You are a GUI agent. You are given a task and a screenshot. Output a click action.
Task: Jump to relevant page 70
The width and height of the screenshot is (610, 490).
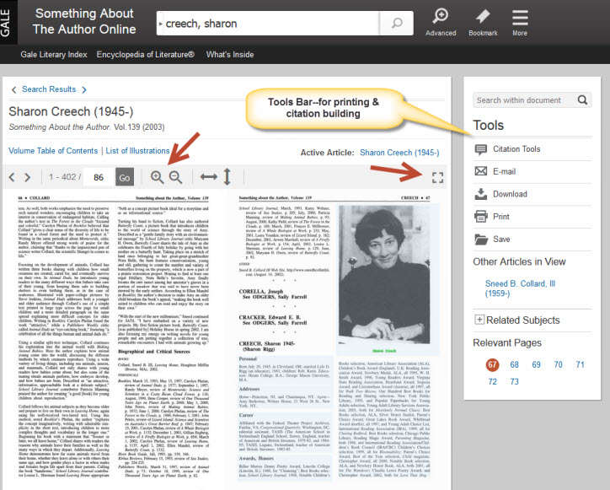click(558, 364)
